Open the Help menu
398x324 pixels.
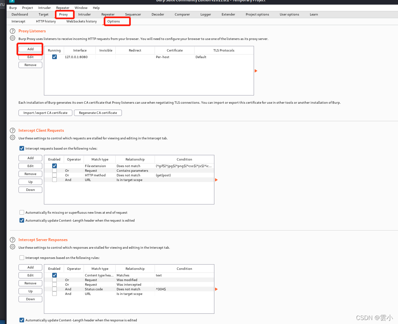96,8
